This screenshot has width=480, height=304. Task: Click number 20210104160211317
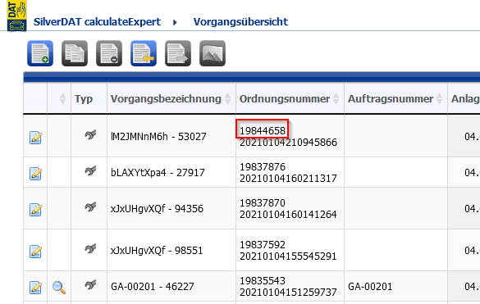point(288,179)
